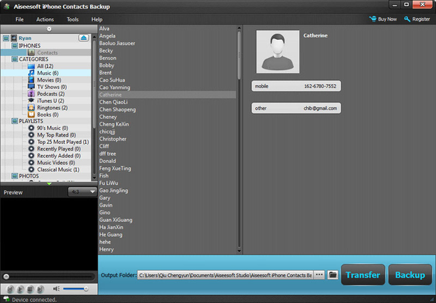The width and height of the screenshot is (436, 303).
Task: Mute the preview volume speaker icon
Action: click(56, 289)
